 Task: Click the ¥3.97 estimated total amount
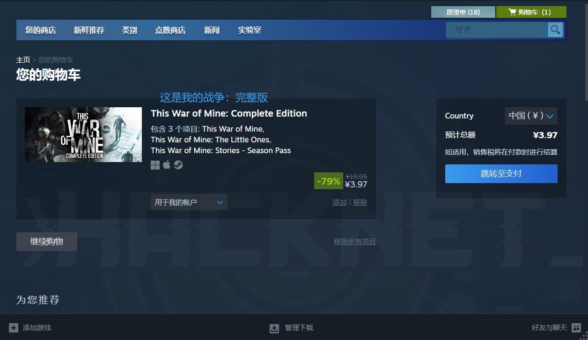click(x=545, y=135)
